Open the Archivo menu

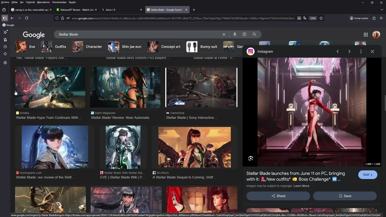tap(5, 2)
